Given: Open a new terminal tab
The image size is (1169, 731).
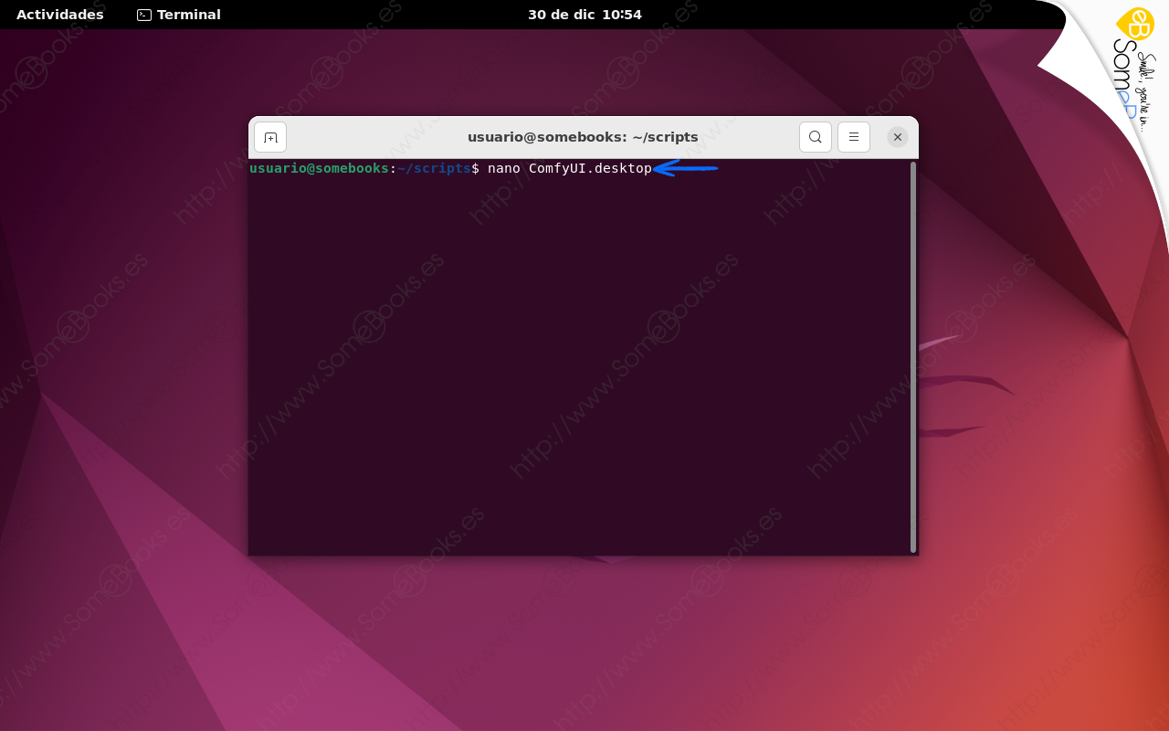Looking at the screenshot, I should click(x=269, y=136).
